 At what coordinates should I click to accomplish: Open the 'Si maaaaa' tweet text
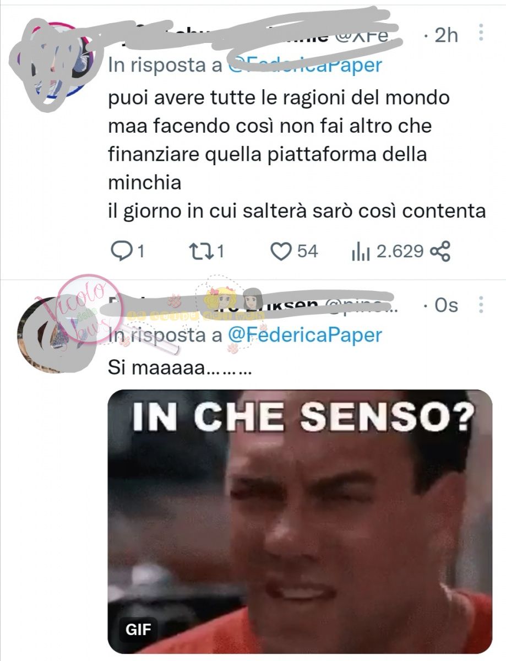[180, 367]
